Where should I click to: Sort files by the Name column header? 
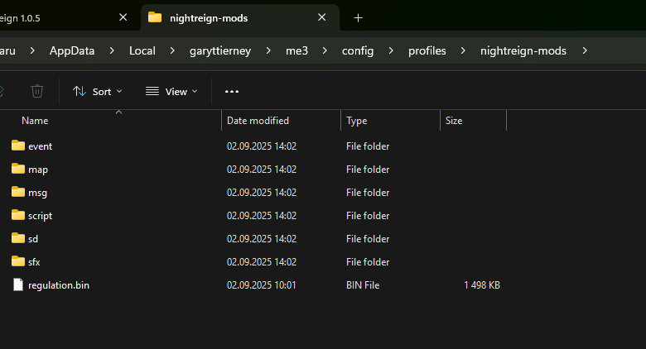point(35,121)
